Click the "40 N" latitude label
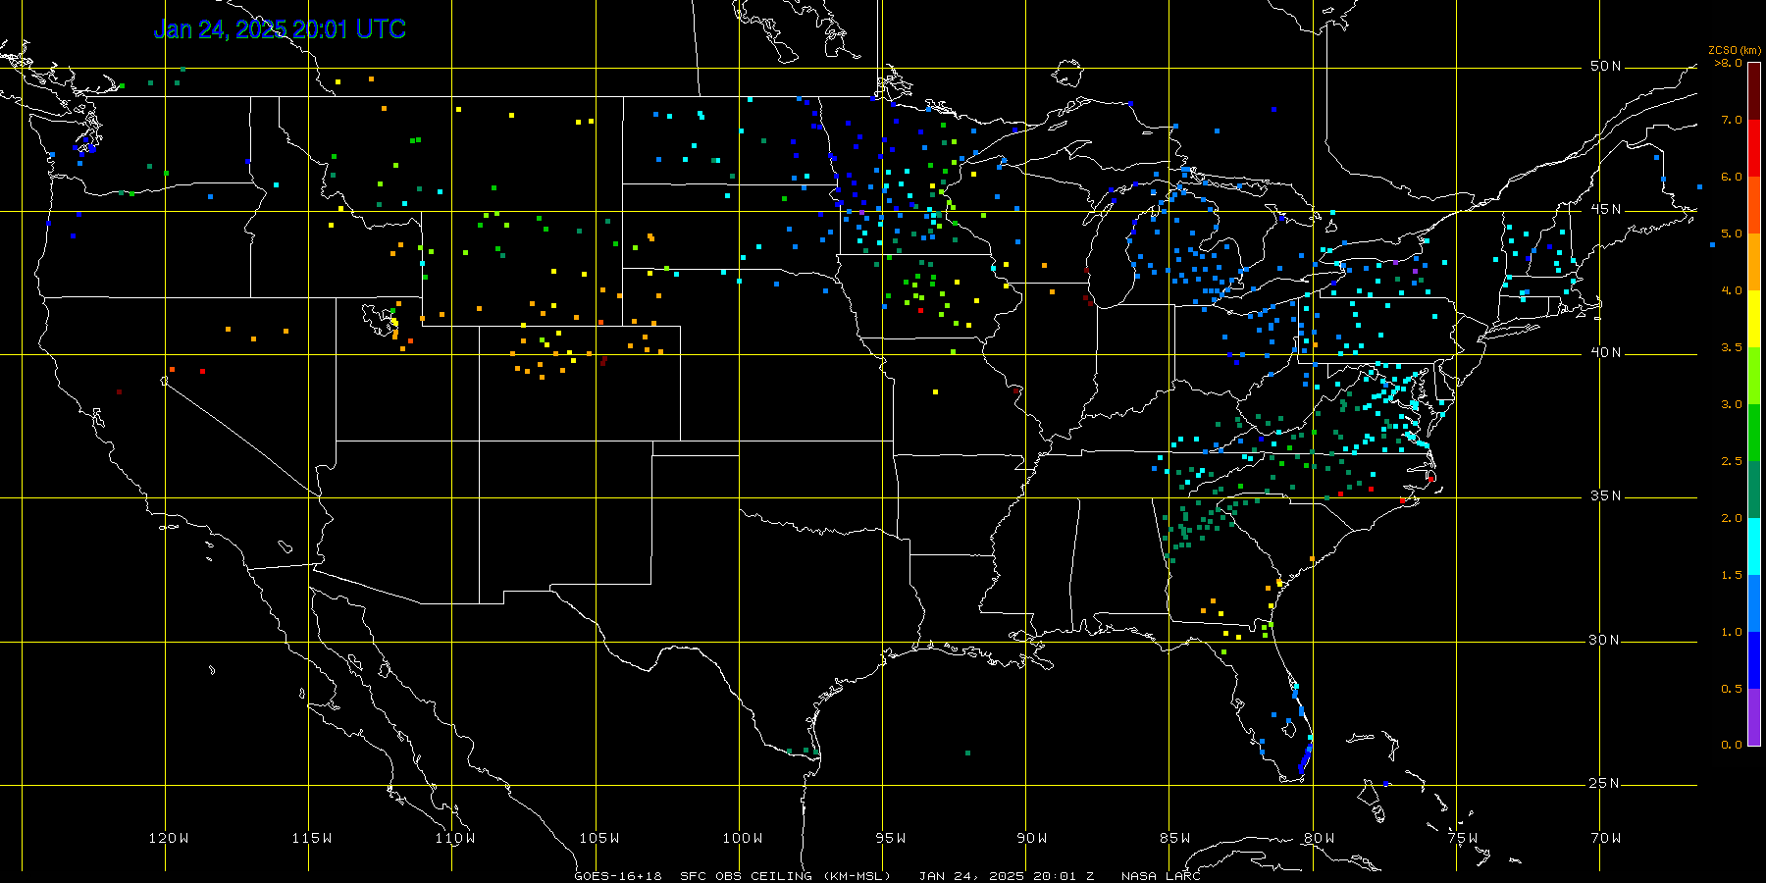 click(1605, 353)
